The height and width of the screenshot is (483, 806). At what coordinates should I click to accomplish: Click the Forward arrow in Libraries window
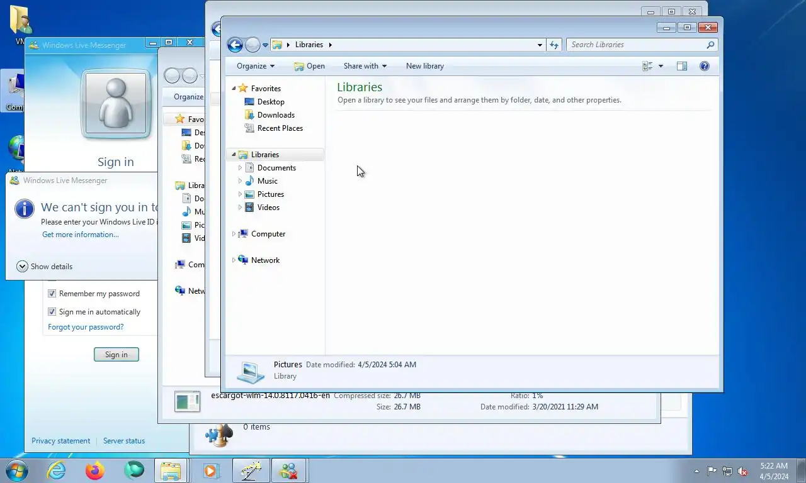click(253, 45)
